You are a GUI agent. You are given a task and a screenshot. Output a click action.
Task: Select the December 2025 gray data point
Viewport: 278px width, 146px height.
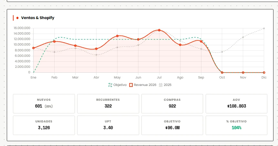tap(264, 28)
